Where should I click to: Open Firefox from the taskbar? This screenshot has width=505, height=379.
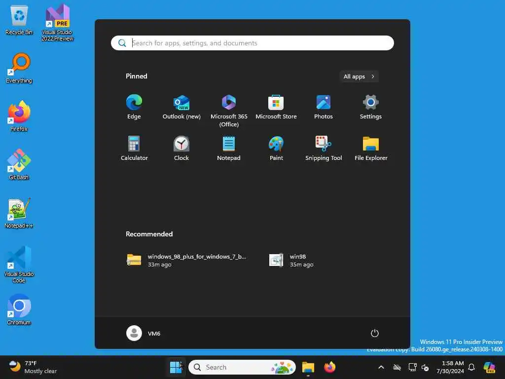[330, 367]
